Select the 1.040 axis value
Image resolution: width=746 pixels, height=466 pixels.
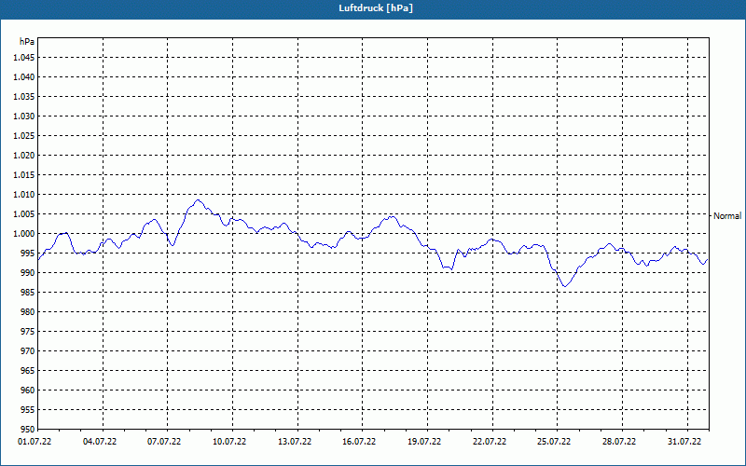pyautogui.click(x=26, y=77)
